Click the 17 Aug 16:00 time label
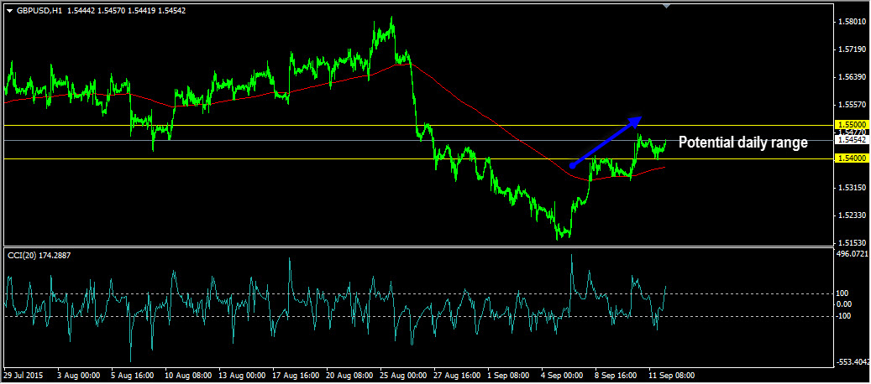The width and height of the screenshot is (871, 384). (295, 375)
